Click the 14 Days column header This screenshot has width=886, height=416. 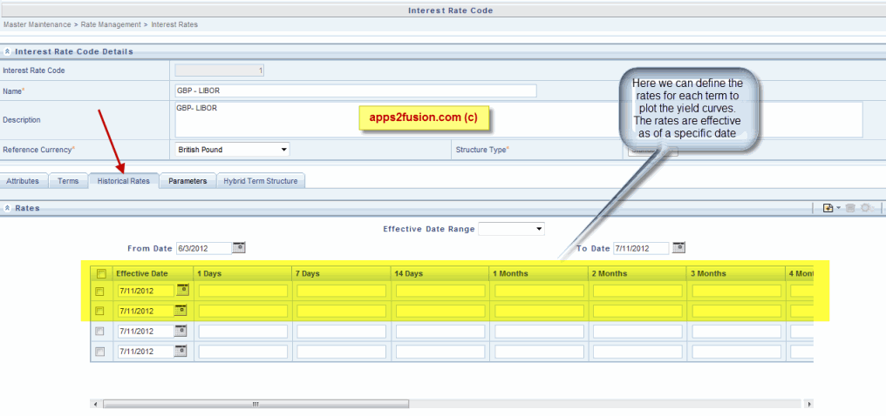coord(440,273)
